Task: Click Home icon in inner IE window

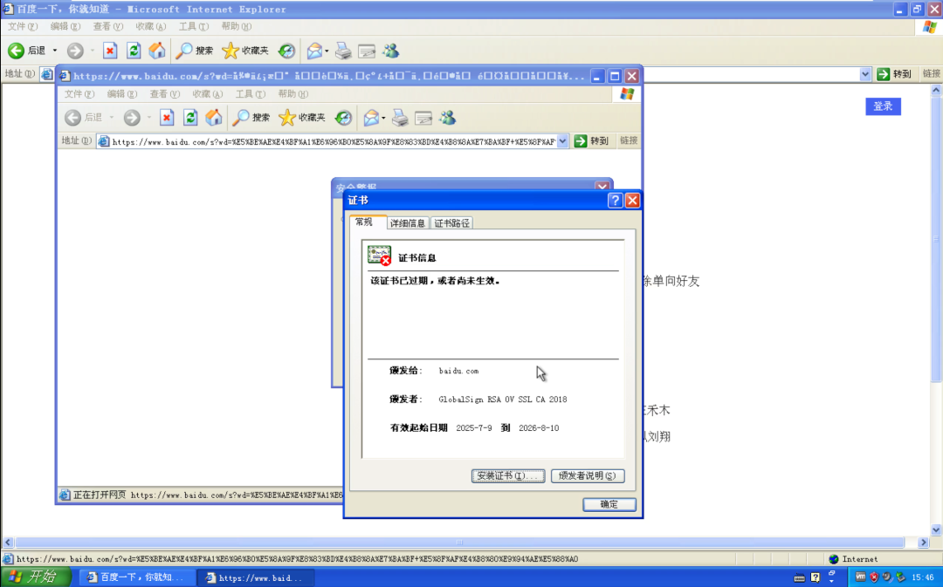Action: tap(214, 117)
